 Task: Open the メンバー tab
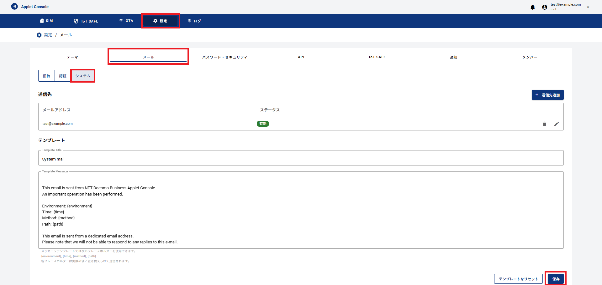pos(530,57)
